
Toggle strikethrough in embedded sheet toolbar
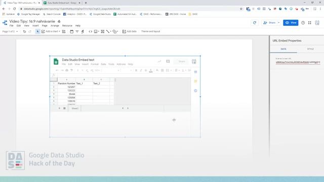[x=146, y=70]
